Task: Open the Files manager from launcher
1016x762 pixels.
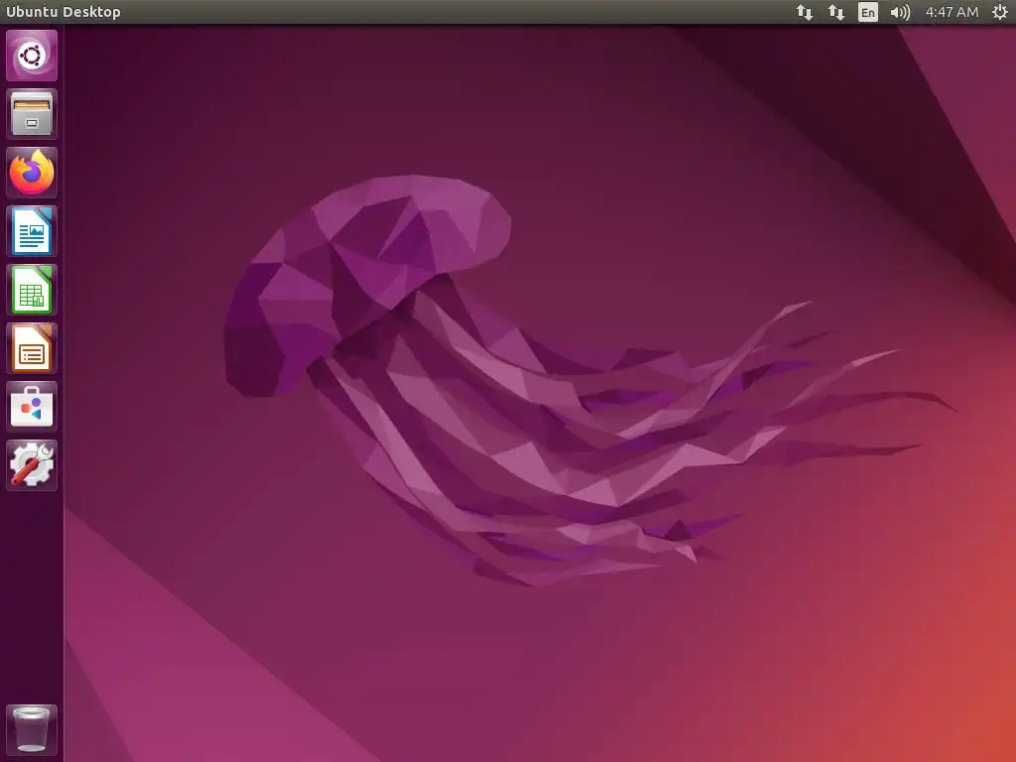Action: pos(32,114)
